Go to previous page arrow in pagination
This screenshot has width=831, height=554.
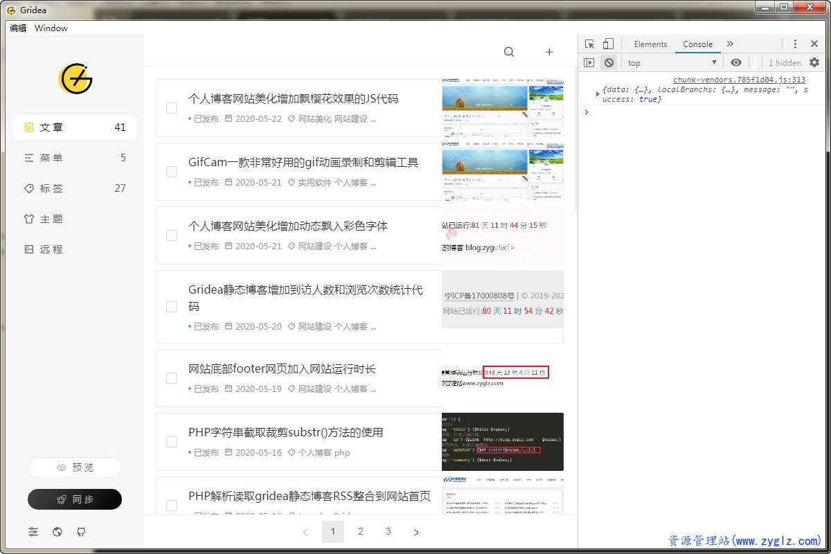pos(305,532)
